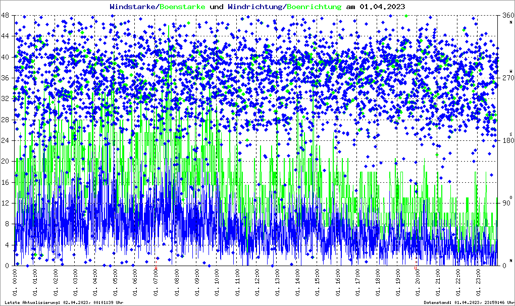Click the '48' label on left axis
This screenshot has width=515, height=306.
pyautogui.click(x=5, y=15)
